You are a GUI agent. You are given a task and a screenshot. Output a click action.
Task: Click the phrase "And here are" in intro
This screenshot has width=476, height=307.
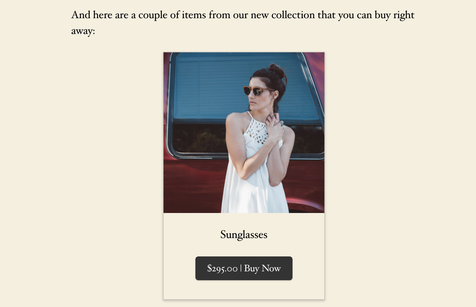click(x=100, y=15)
